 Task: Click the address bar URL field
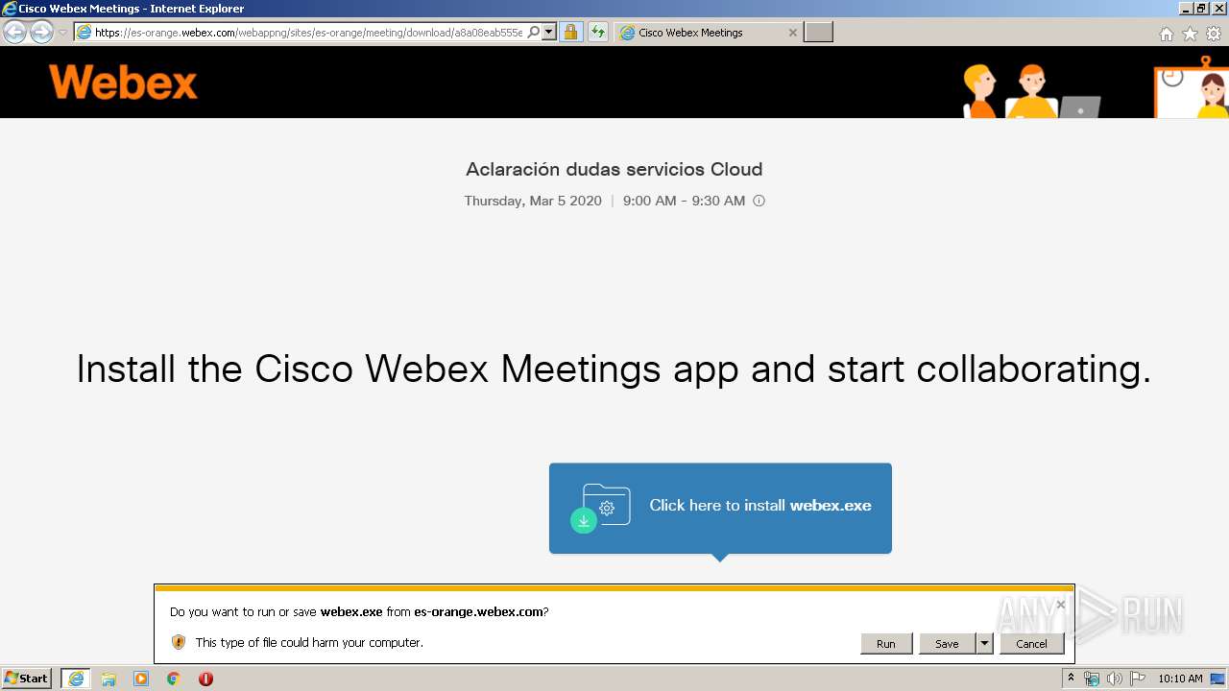(308, 33)
